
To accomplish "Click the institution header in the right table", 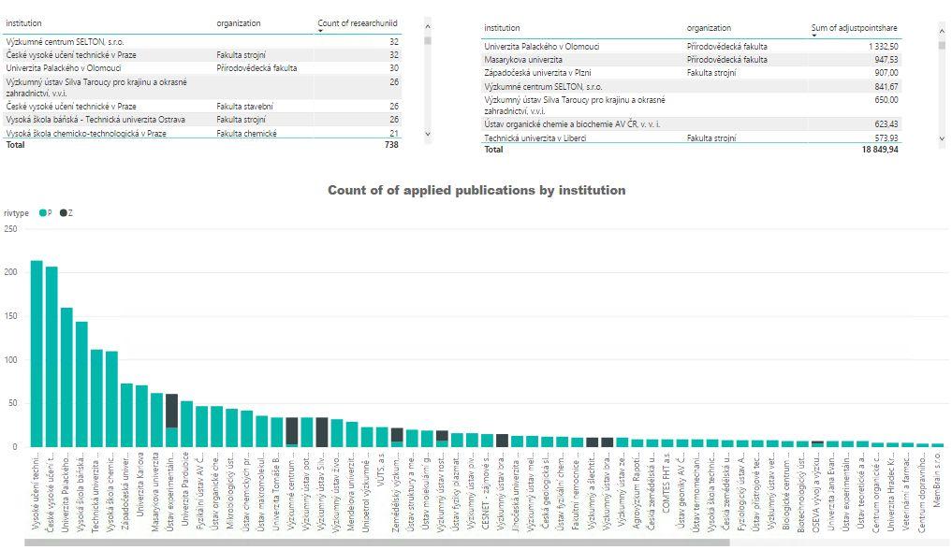I will [x=502, y=28].
